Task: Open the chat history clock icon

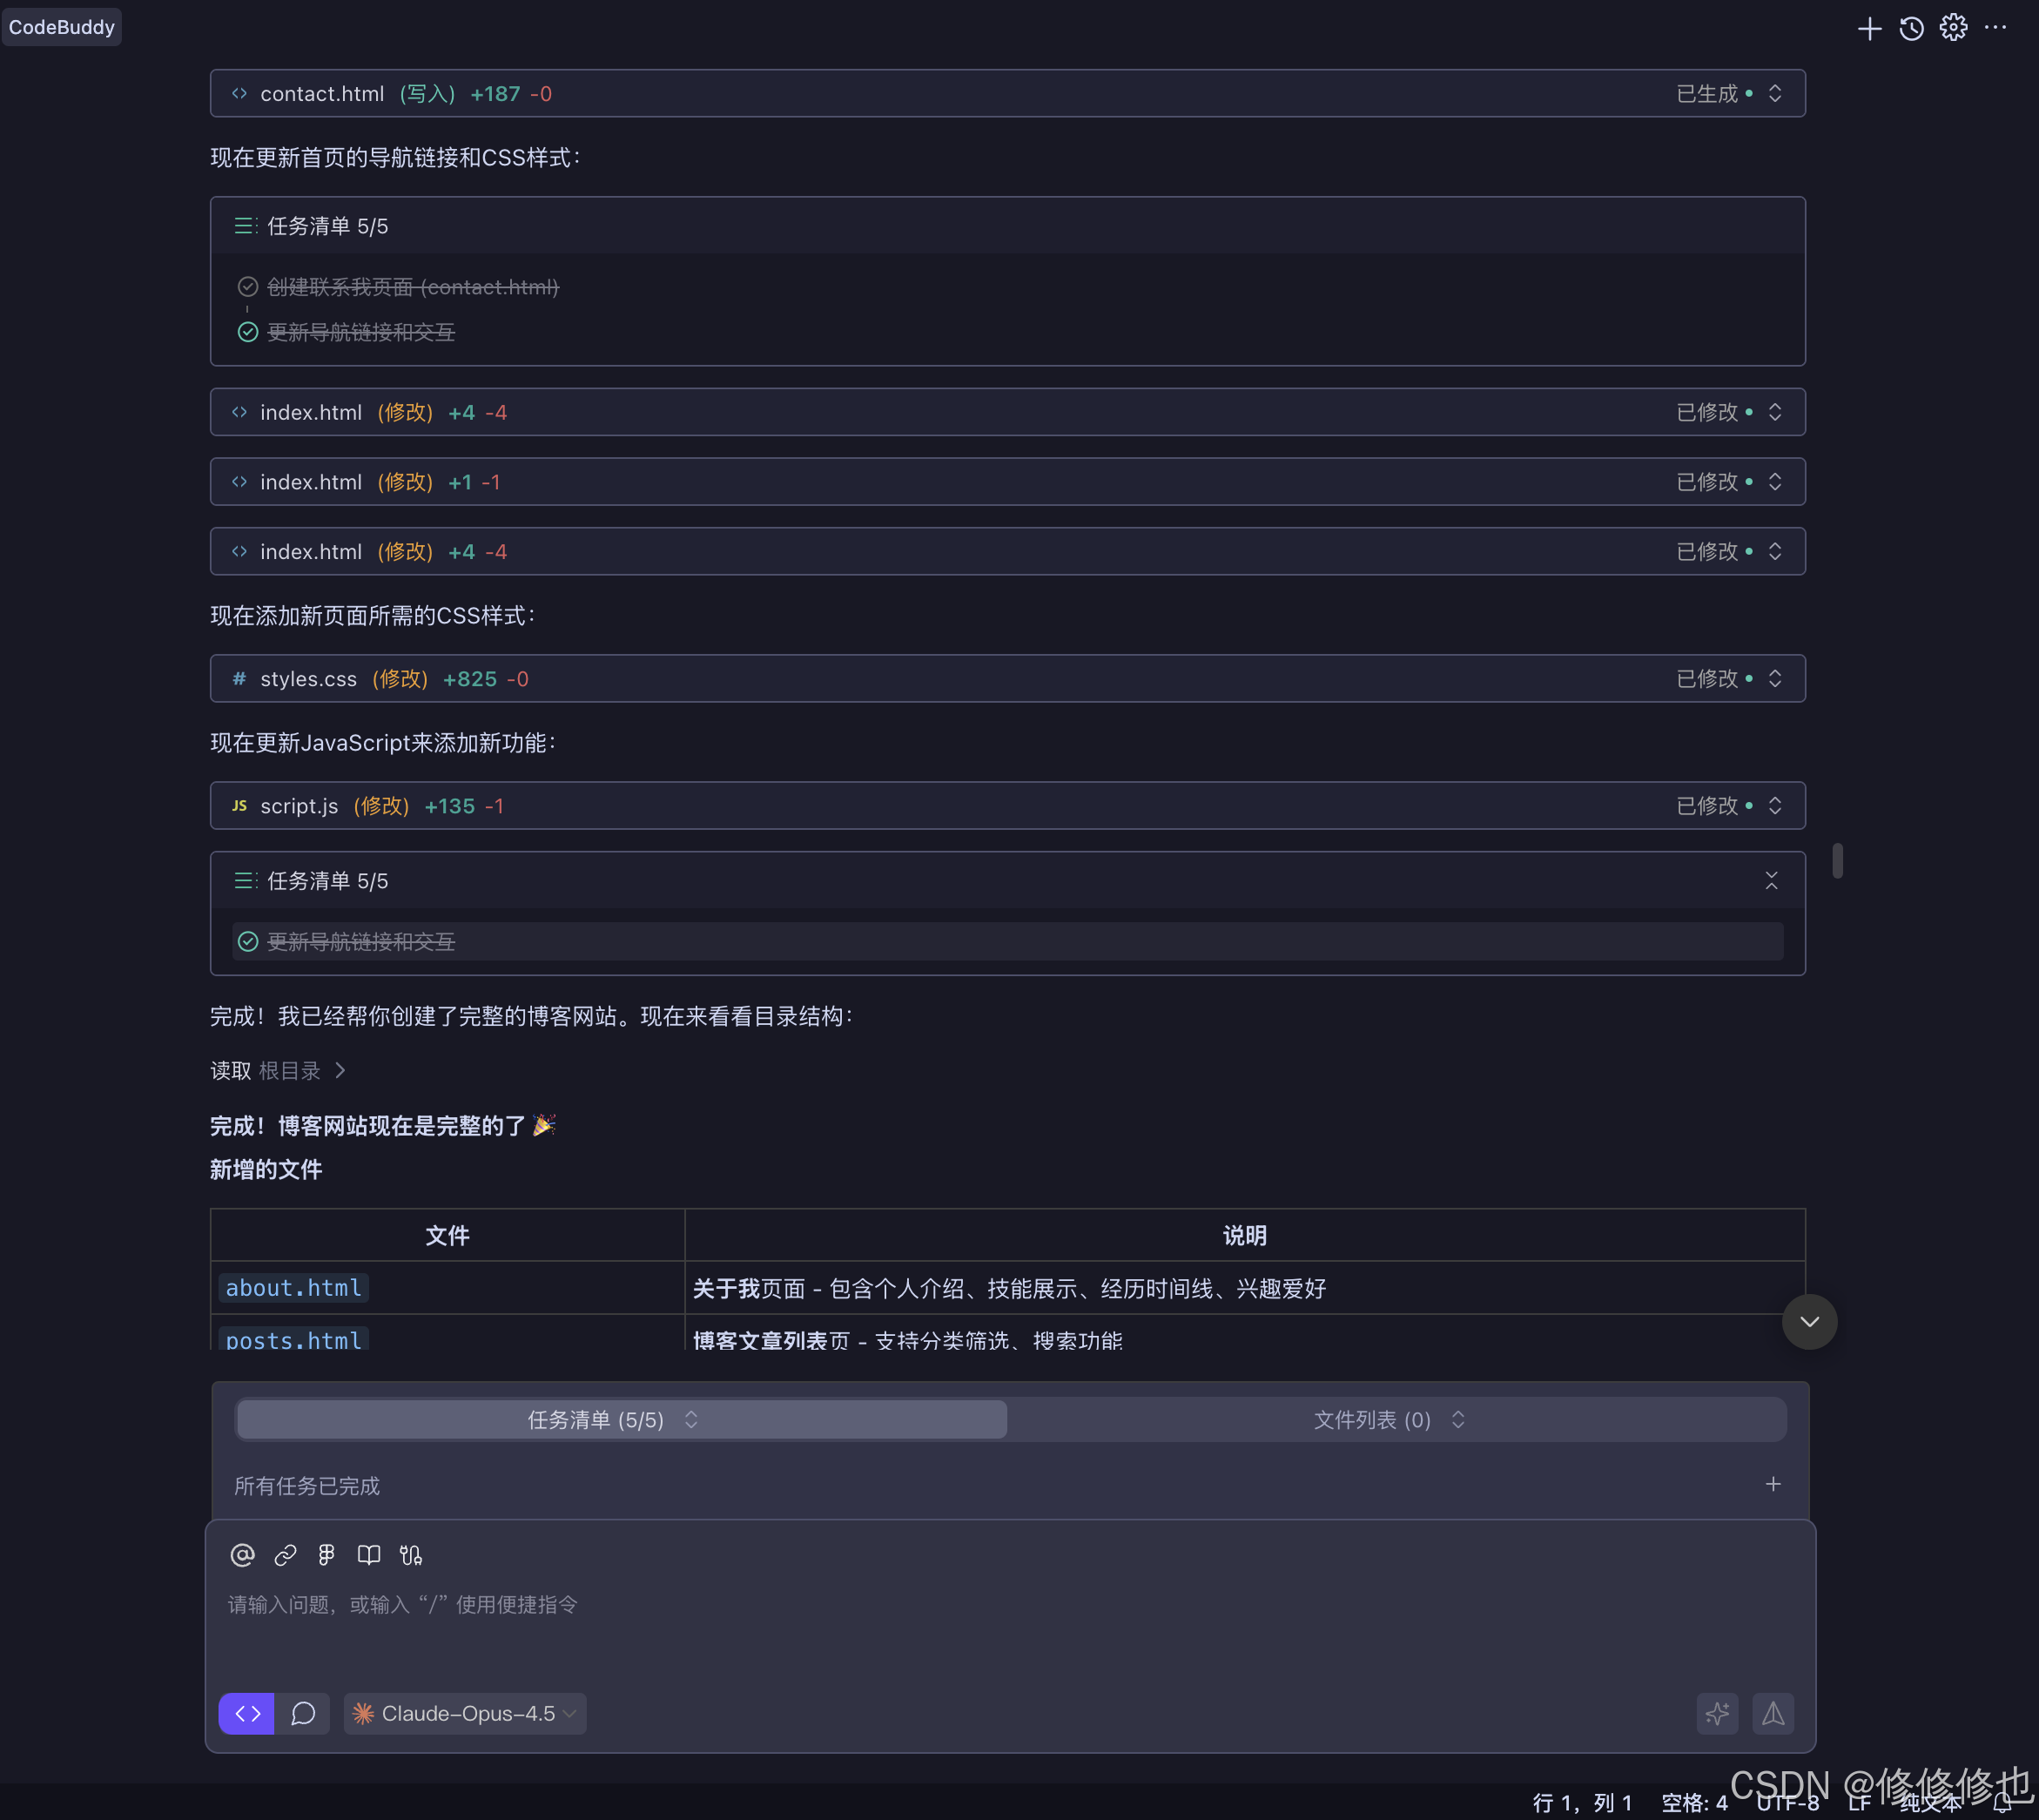Action: [1911, 28]
